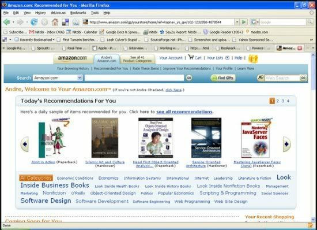Click the JUnit in Action book cover

click(x=54, y=138)
